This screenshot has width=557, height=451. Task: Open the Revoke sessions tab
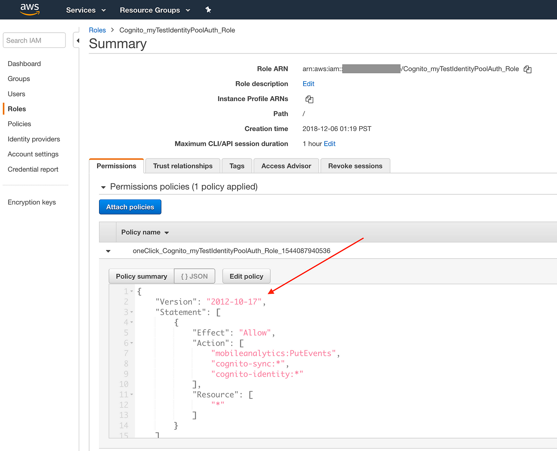click(355, 166)
